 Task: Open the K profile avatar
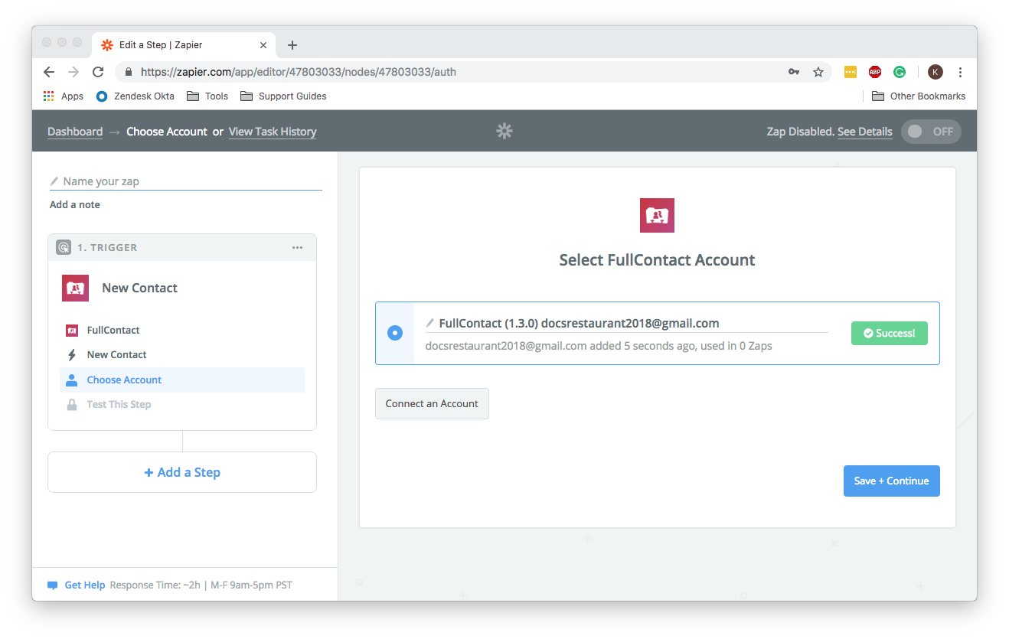936,72
